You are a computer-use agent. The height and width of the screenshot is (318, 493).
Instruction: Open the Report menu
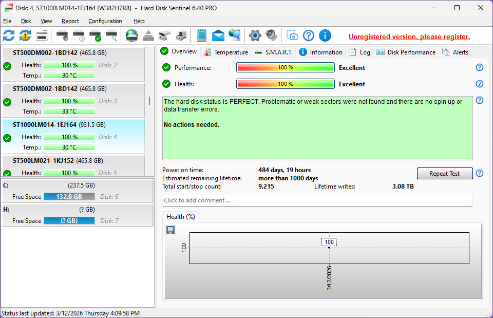[x=70, y=21]
